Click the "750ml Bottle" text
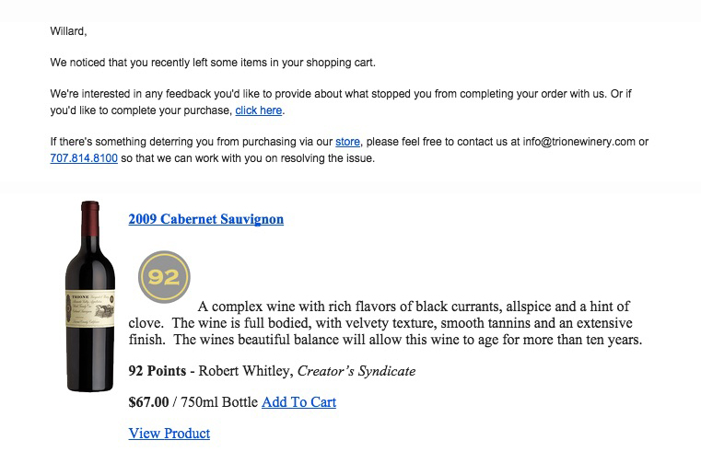 pyautogui.click(x=219, y=402)
